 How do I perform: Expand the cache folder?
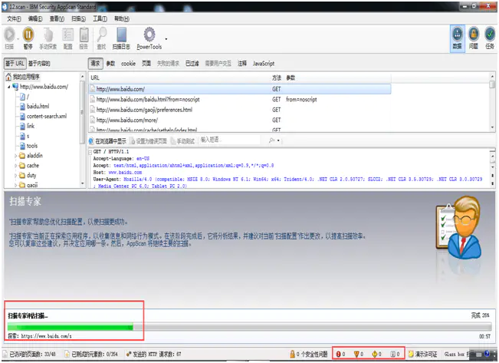16,166
